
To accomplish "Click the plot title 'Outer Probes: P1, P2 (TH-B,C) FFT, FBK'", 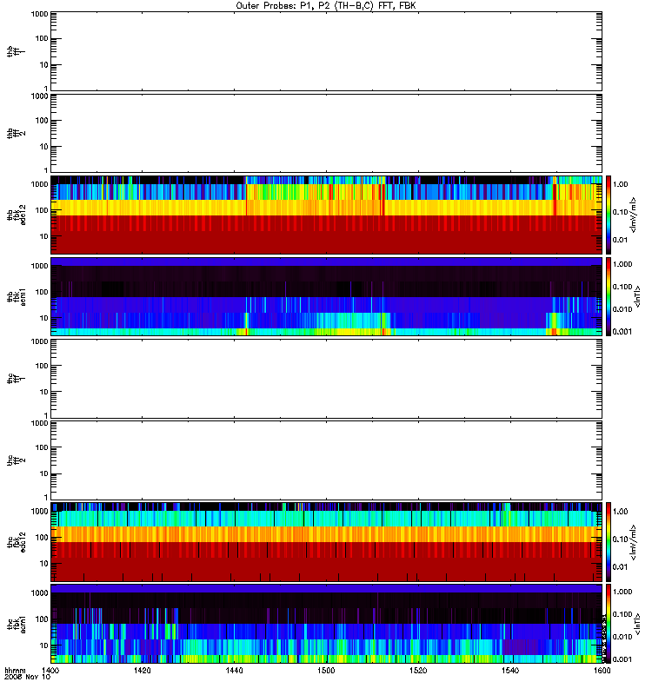I will point(326,6).
